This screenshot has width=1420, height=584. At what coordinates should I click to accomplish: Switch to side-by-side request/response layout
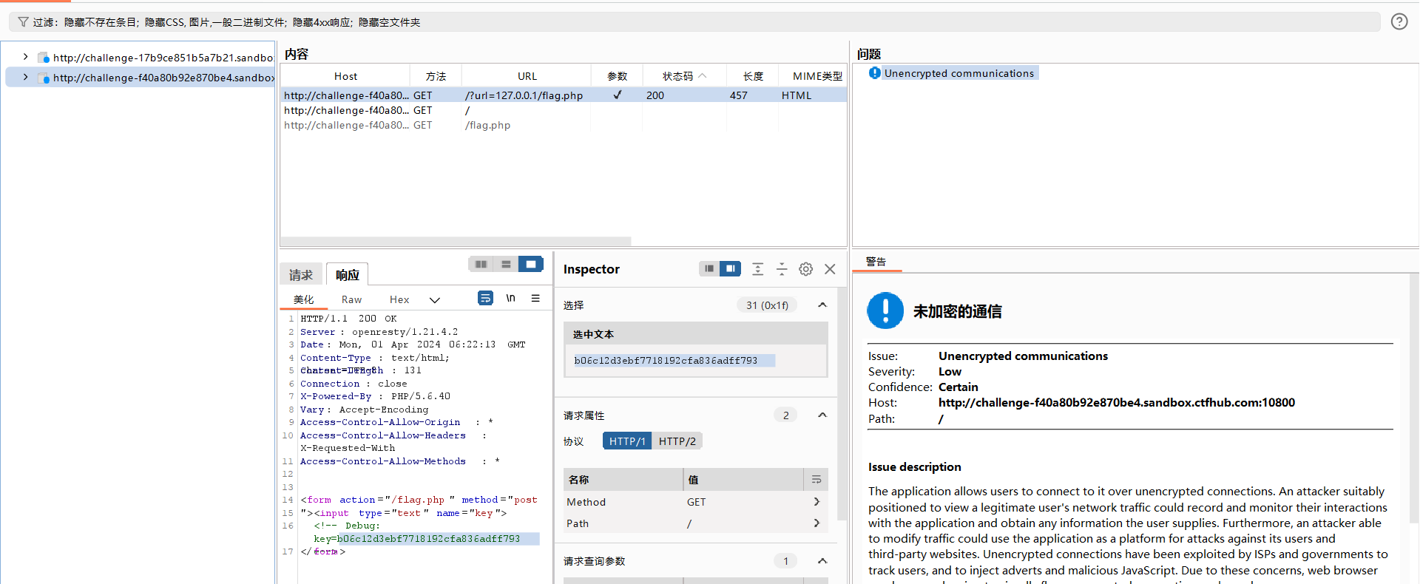pos(481,264)
